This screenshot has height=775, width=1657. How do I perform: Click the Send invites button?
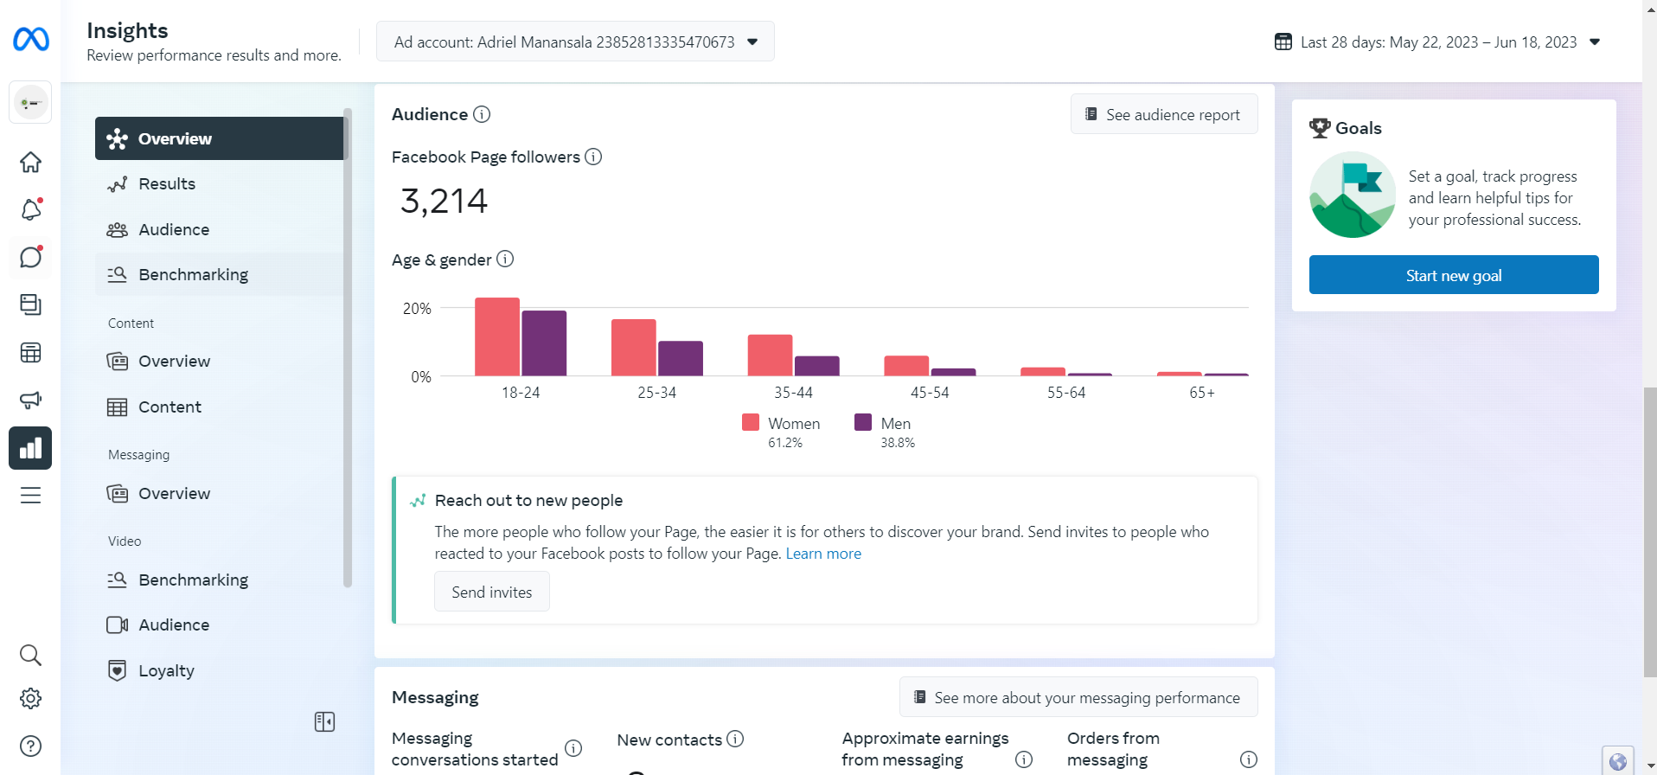[x=491, y=592]
